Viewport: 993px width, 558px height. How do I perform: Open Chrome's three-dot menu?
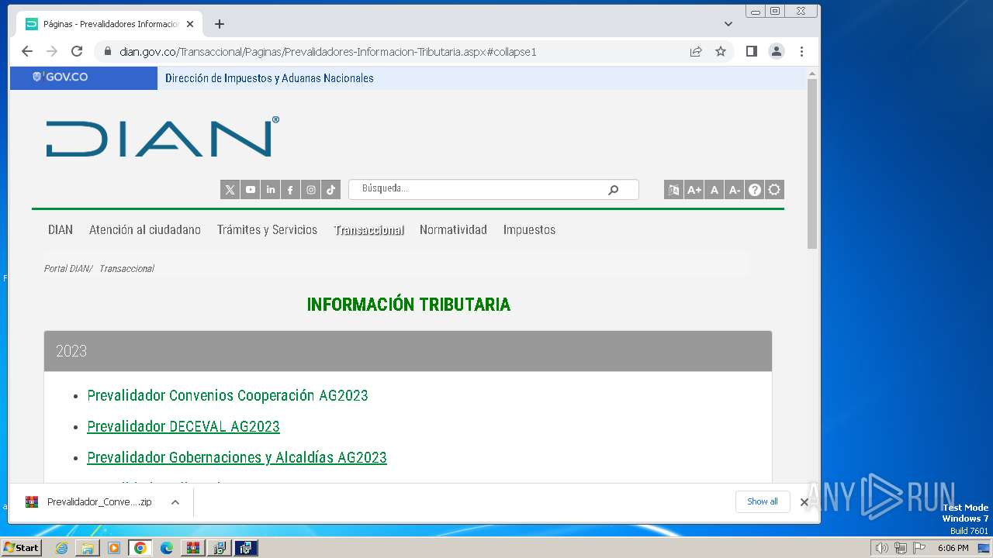(801, 51)
